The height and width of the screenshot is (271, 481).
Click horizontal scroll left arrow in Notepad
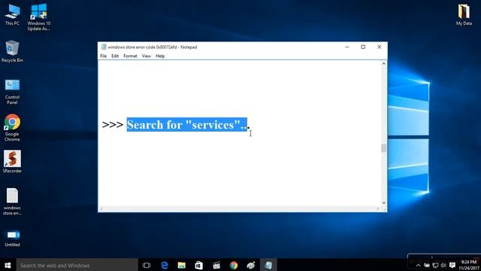click(x=101, y=209)
